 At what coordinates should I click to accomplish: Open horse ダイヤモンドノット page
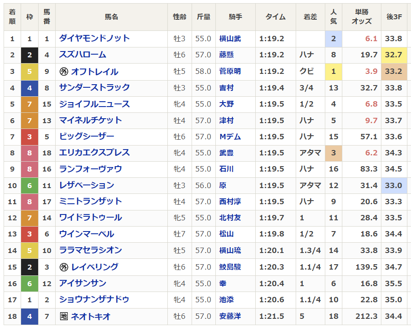coord(94,39)
